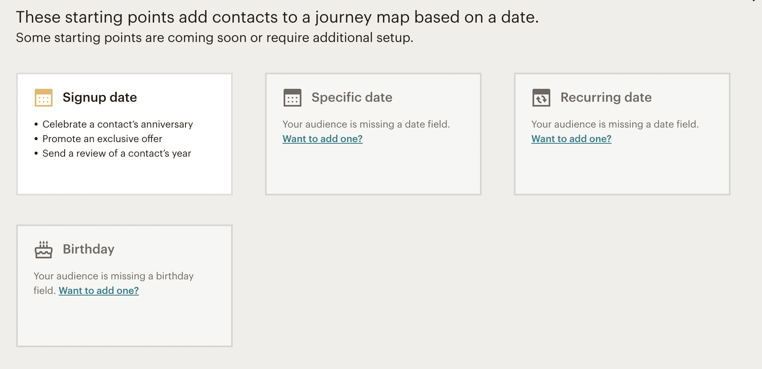This screenshot has width=762, height=369.
Task: Click the missing date field message under Specific date
Action: [x=366, y=124]
